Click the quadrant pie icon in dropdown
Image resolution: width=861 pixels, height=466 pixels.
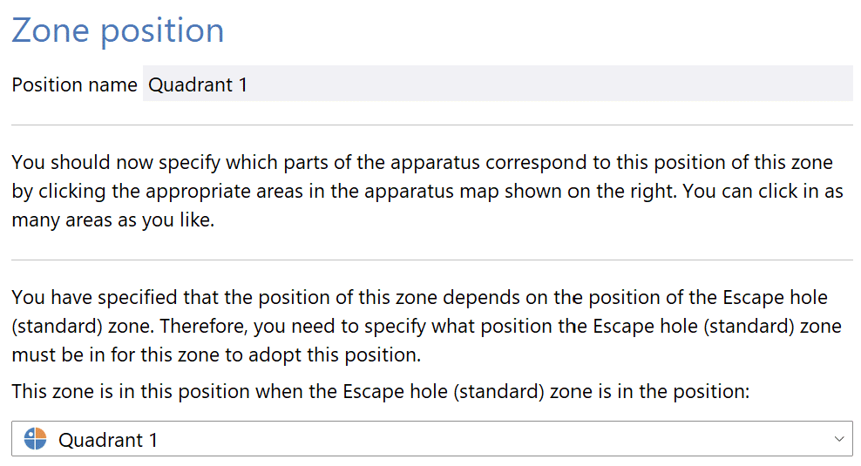[x=36, y=439]
